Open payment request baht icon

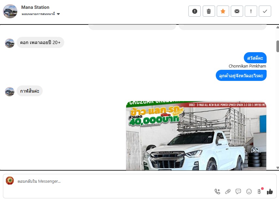click(259, 191)
